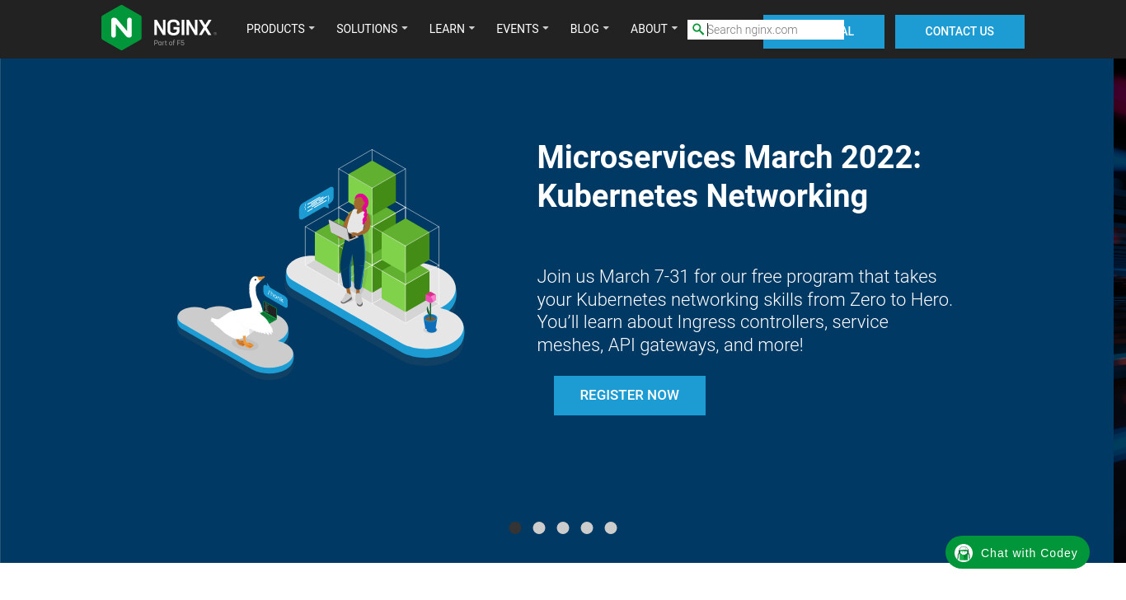Open the Learn dropdown
The height and width of the screenshot is (600, 1126).
(x=452, y=29)
